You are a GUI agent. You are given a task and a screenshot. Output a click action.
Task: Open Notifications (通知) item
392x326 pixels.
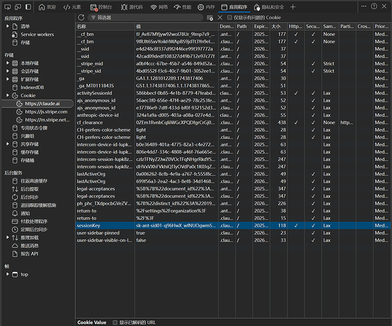pyautogui.click(x=25, y=213)
